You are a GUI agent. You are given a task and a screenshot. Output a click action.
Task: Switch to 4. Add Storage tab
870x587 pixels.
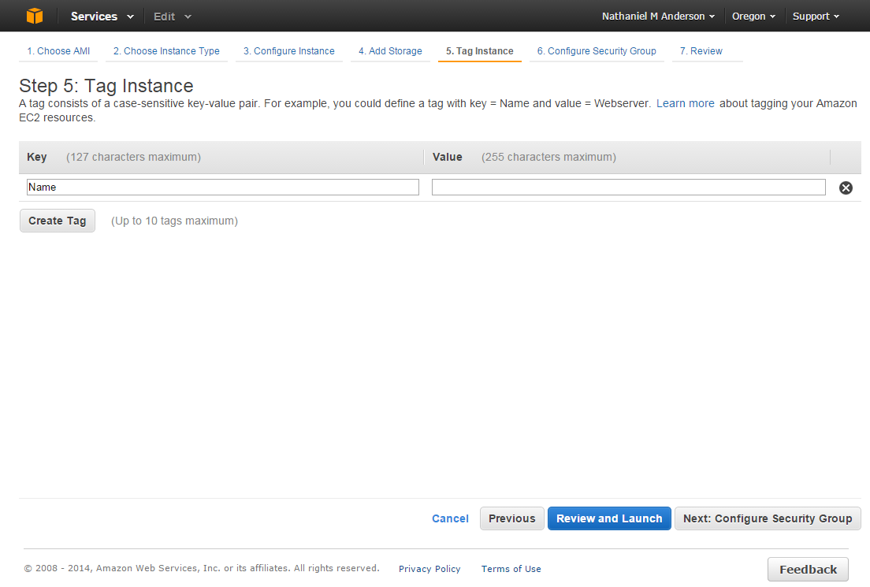pyautogui.click(x=390, y=51)
